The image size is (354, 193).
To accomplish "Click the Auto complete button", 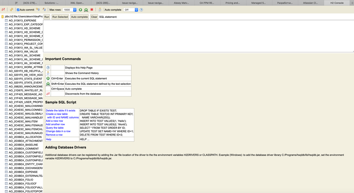I will tap(79, 17).
